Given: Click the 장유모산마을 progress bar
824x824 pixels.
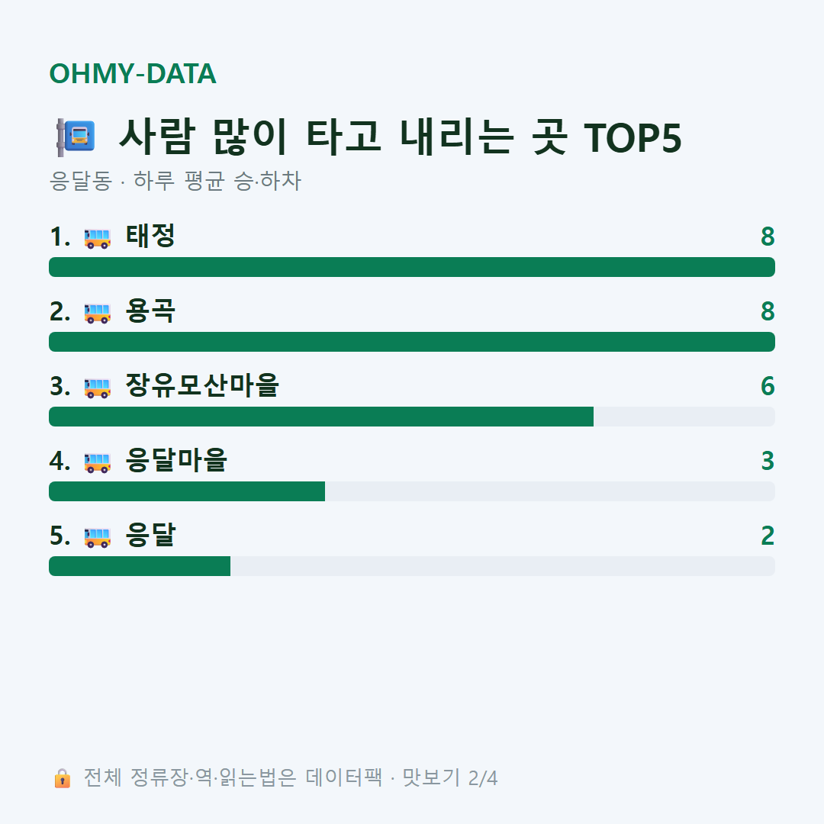Looking at the screenshot, I should (x=412, y=417).
